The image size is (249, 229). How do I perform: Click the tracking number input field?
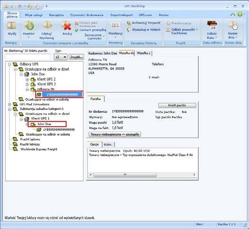[x=28, y=57]
